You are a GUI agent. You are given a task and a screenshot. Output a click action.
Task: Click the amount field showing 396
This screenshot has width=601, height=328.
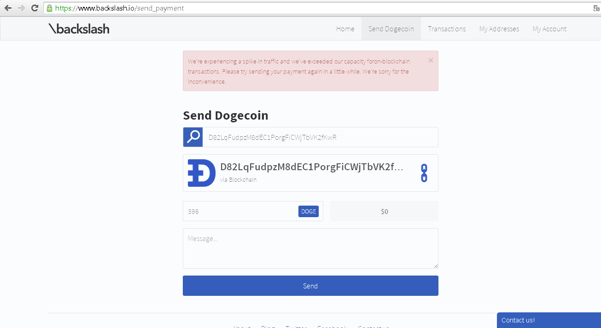point(239,212)
